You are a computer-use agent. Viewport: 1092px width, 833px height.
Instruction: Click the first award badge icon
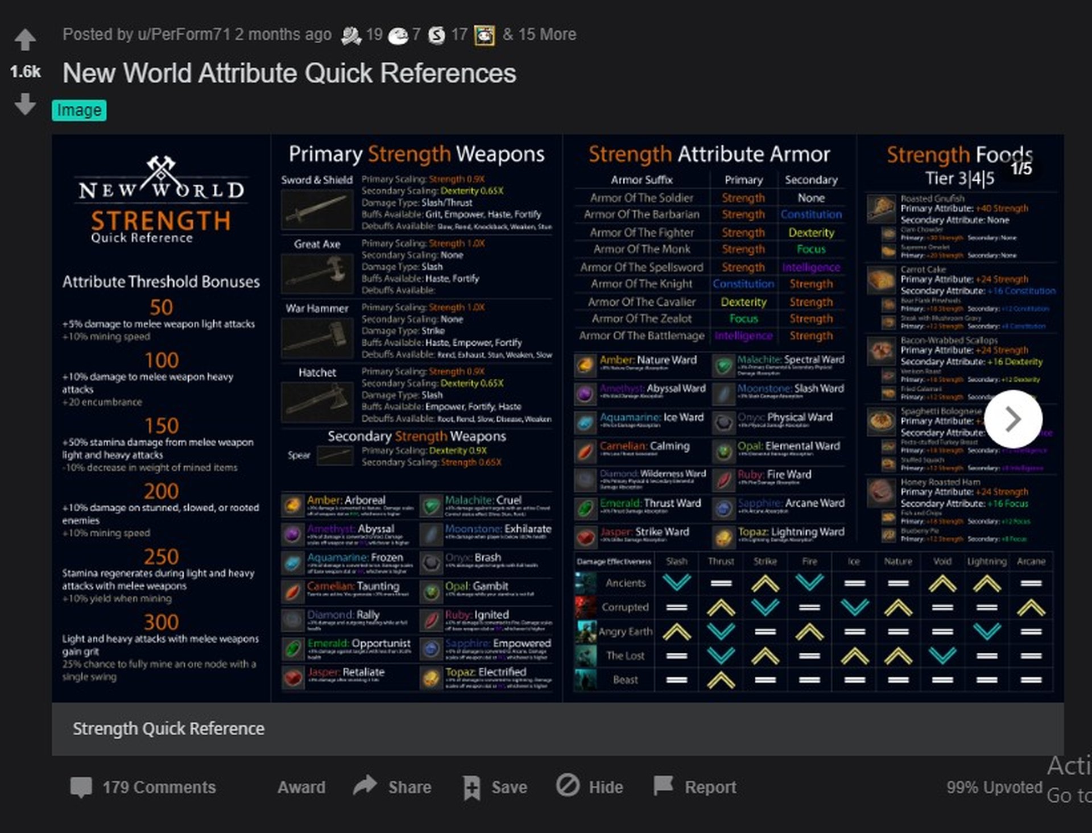[x=351, y=35]
